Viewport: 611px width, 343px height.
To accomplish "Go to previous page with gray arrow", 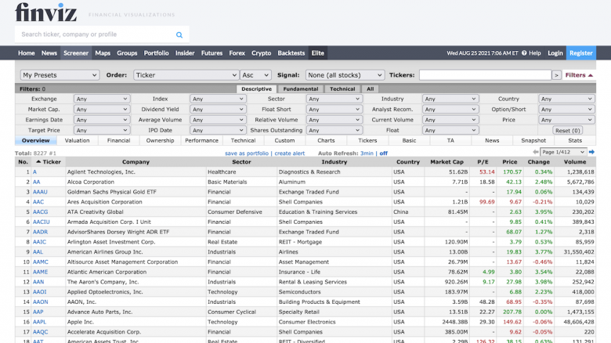I will pos(536,152).
